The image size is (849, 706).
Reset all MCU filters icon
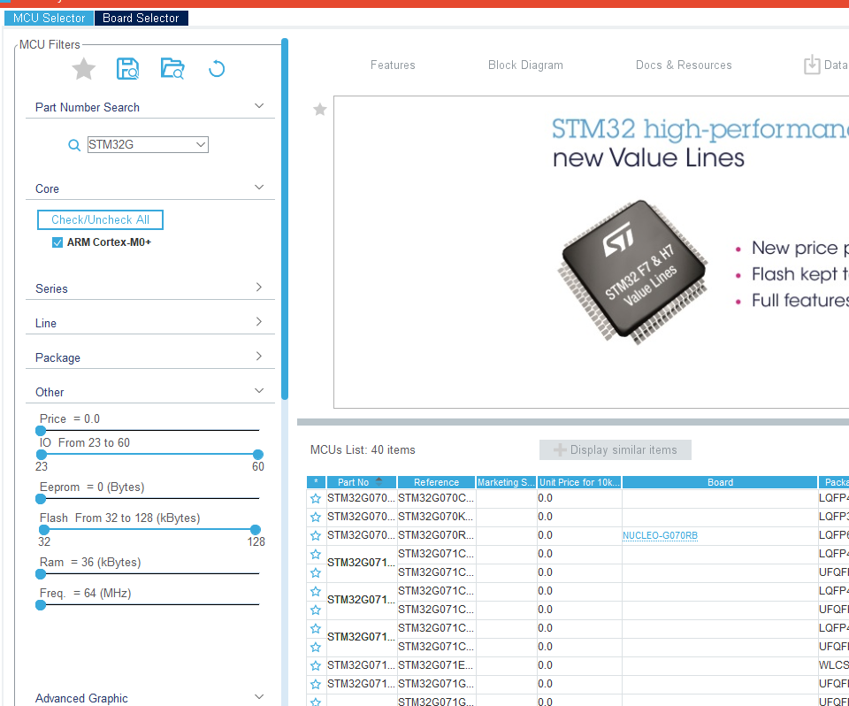click(x=217, y=69)
